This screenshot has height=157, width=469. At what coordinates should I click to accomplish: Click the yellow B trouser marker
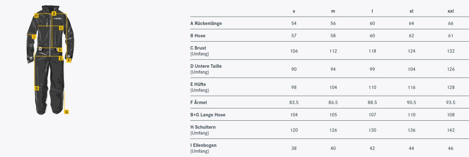tap(37, 88)
